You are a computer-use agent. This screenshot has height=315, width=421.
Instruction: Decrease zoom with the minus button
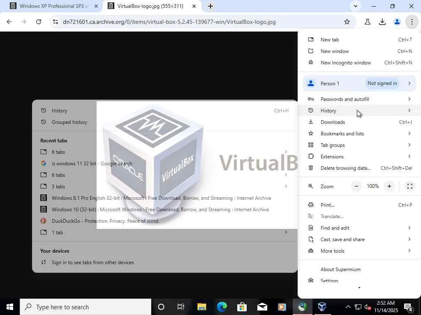click(x=356, y=186)
